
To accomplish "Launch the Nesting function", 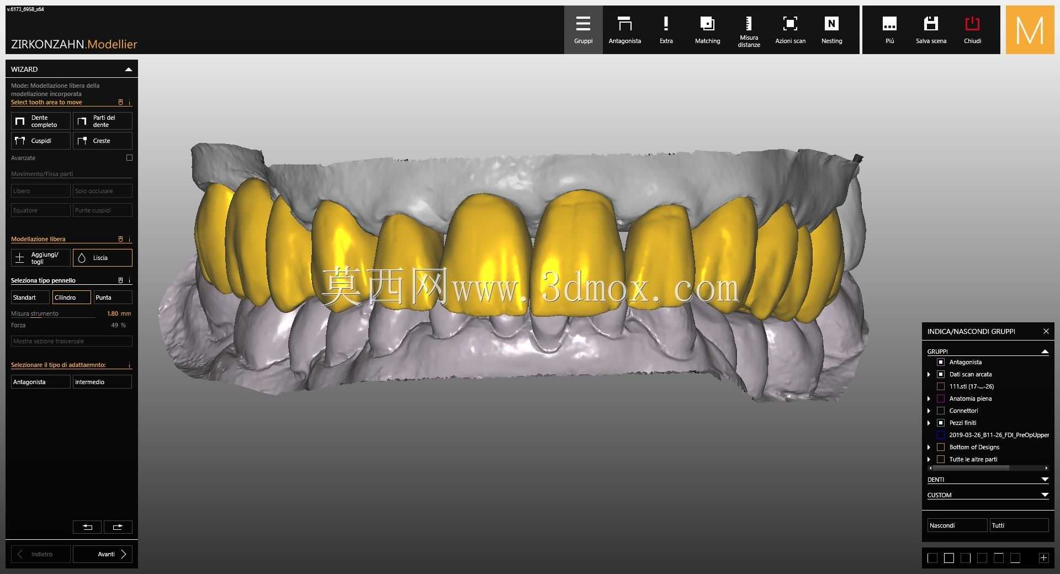I will [831, 30].
